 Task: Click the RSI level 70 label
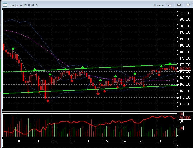[x=181, y=114]
